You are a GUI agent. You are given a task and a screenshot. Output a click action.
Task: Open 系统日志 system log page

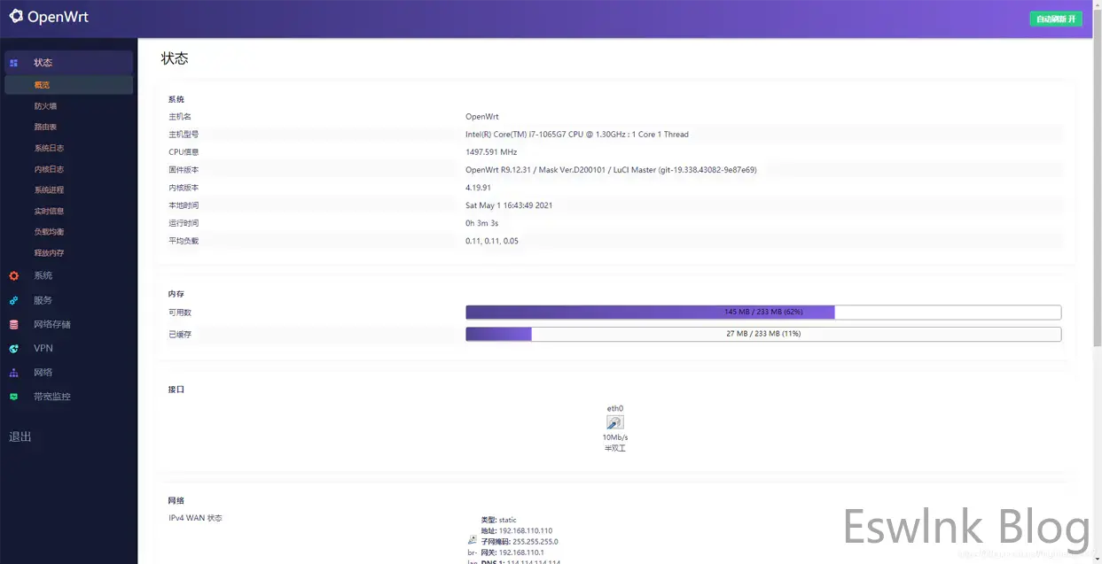pos(50,149)
